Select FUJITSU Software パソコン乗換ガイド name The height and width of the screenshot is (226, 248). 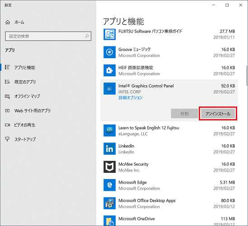pyautogui.click(x=150, y=31)
